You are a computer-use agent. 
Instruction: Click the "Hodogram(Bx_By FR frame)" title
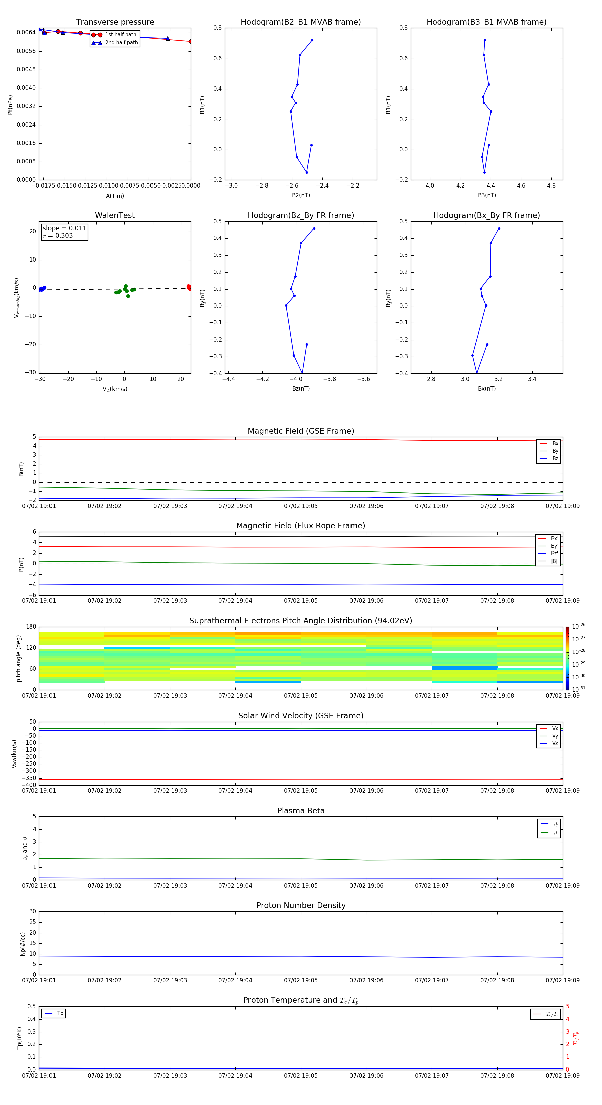point(487,215)
